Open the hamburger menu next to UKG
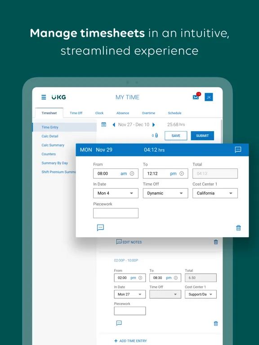 44,97
